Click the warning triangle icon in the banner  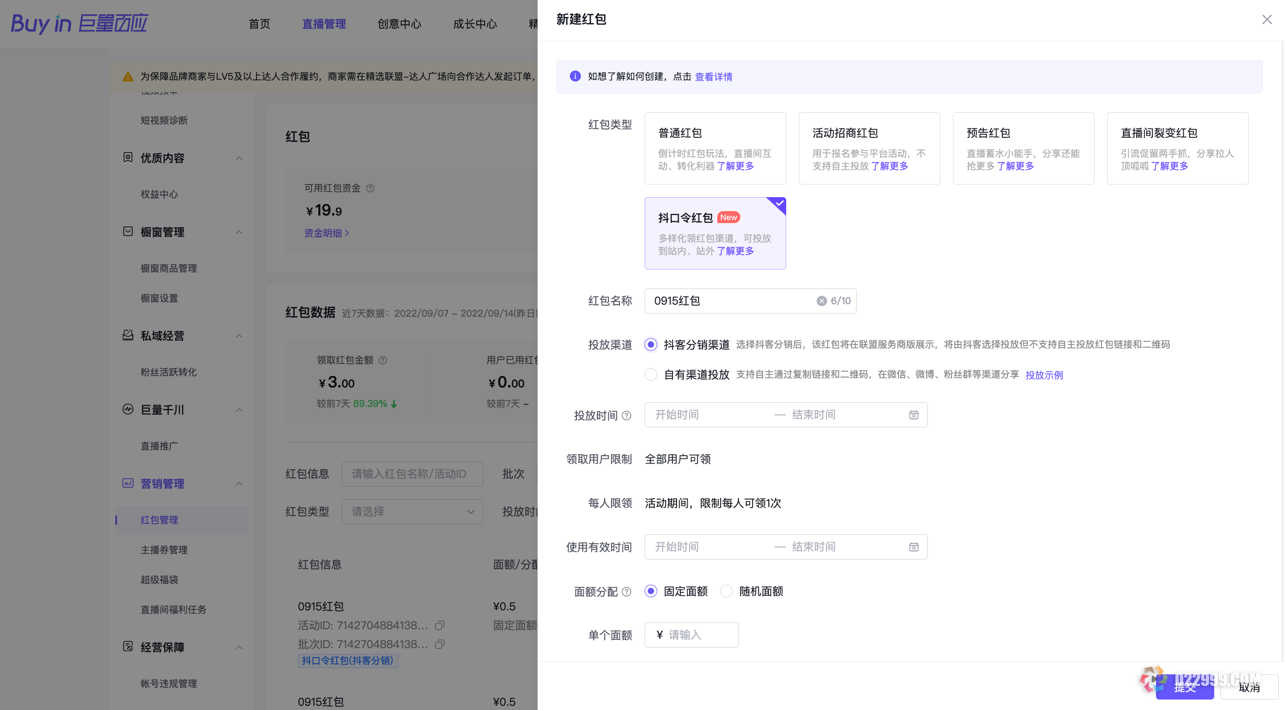click(x=127, y=77)
